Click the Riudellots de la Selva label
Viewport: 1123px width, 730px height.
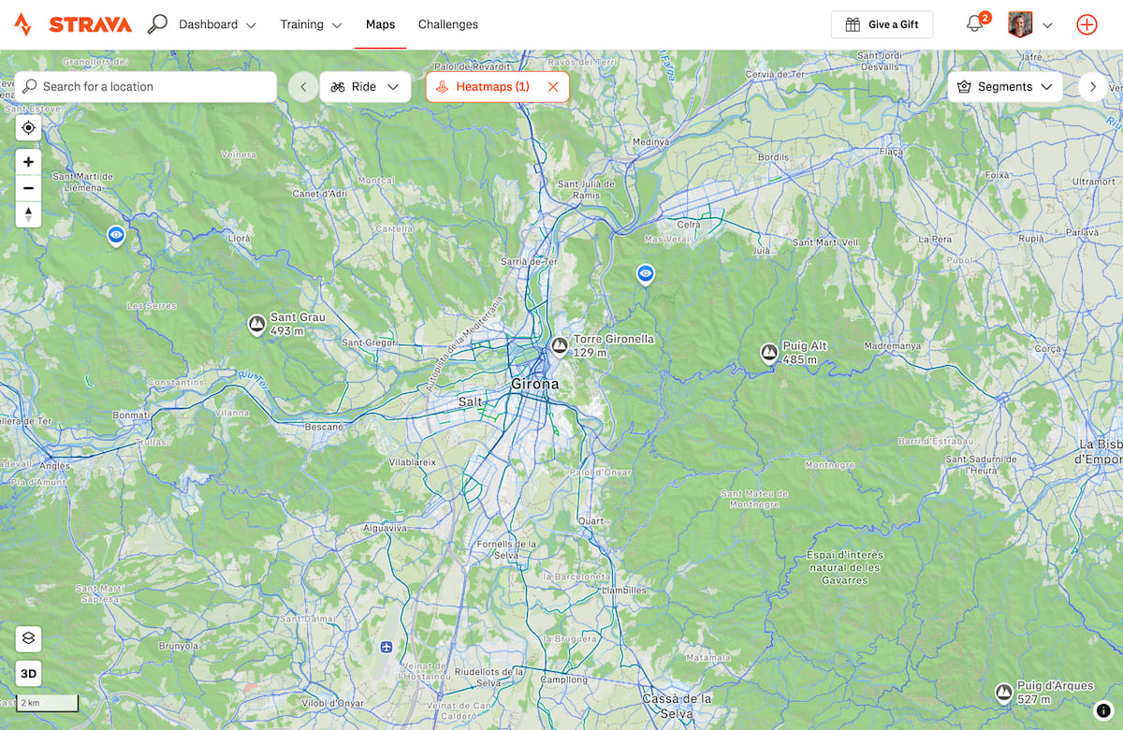click(490, 677)
